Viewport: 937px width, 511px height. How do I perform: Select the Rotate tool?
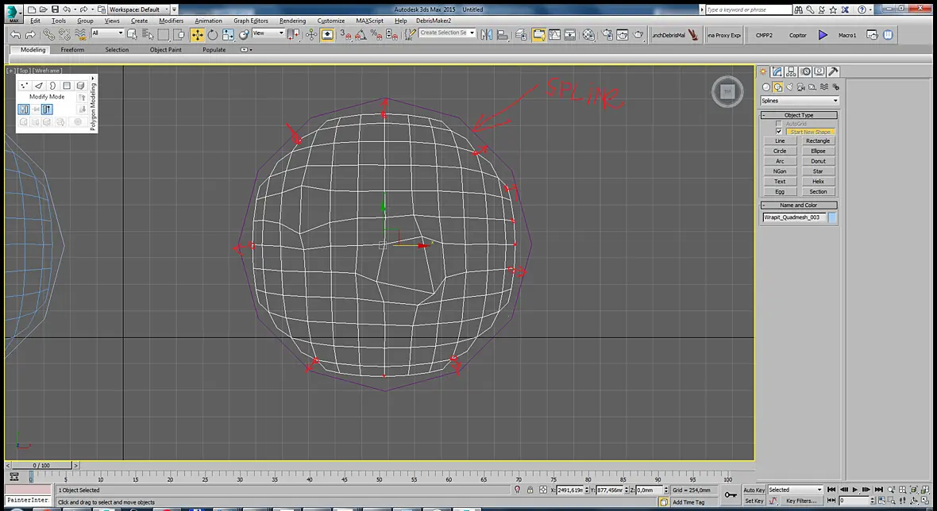tap(213, 35)
